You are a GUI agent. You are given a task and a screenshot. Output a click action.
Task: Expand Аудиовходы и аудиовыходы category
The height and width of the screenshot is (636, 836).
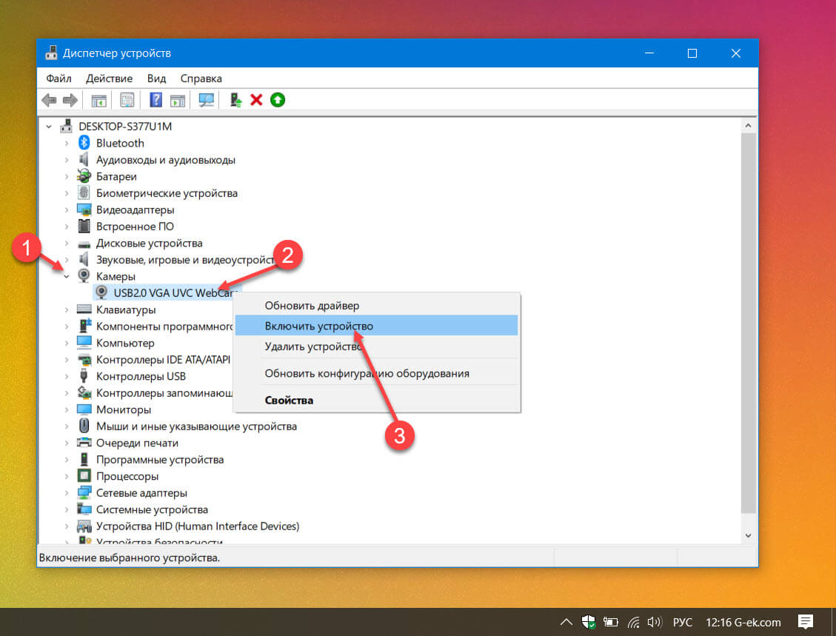click(66, 160)
